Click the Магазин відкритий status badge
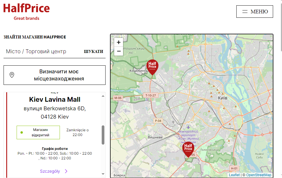The height and width of the screenshot is (178, 282). (38, 132)
